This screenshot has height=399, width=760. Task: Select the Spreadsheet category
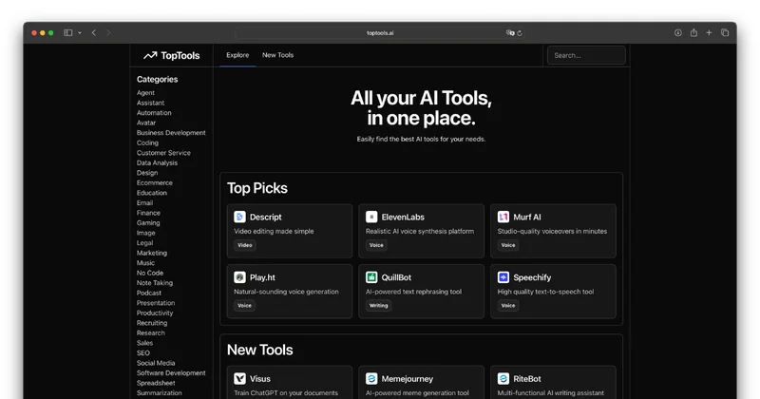[156, 383]
